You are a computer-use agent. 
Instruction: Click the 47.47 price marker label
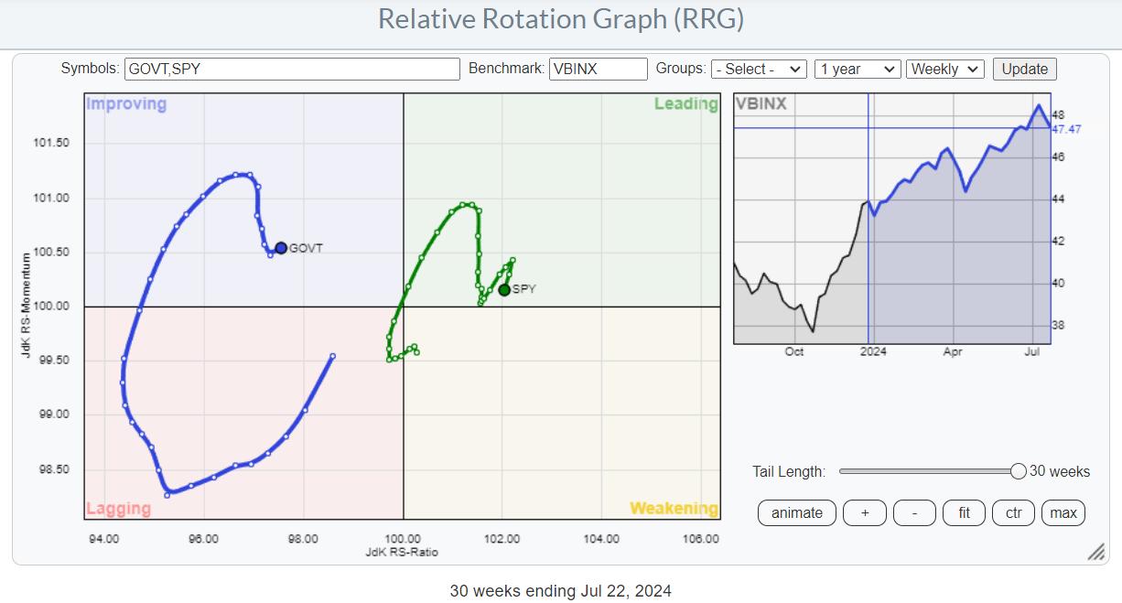pos(1067,130)
